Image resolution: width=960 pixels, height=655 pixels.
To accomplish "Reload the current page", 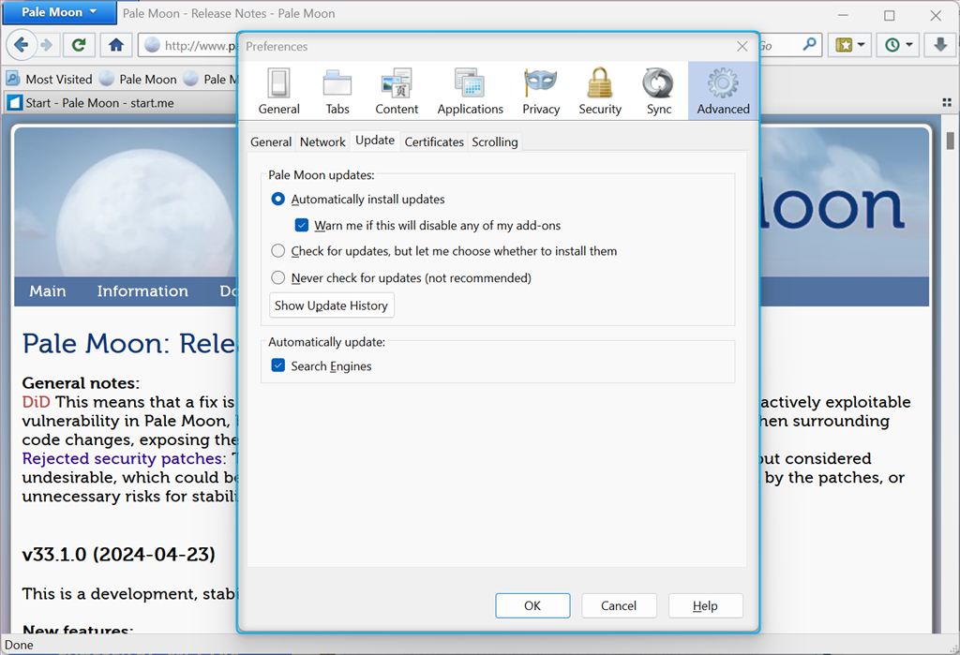I will [x=79, y=45].
